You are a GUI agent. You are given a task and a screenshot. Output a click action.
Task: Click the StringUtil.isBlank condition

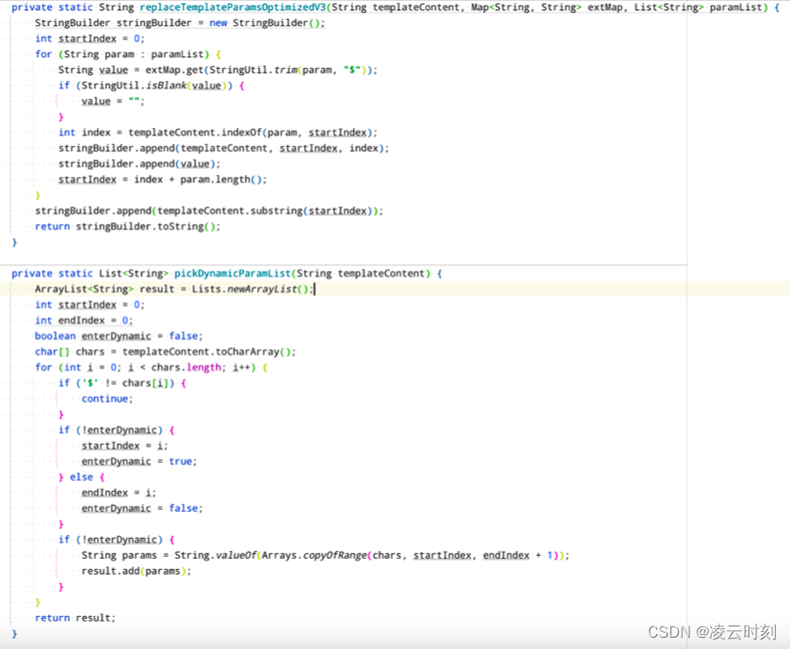point(154,86)
